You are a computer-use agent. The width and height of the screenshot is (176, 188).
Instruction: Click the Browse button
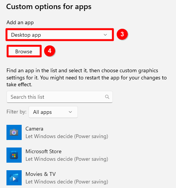pyautogui.click(x=24, y=51)
